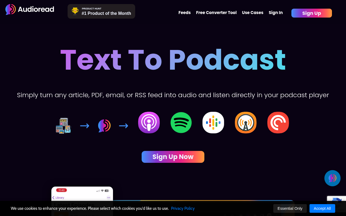Select the Pocket Casts icon

pyautogui.click(x=278, y=123)
